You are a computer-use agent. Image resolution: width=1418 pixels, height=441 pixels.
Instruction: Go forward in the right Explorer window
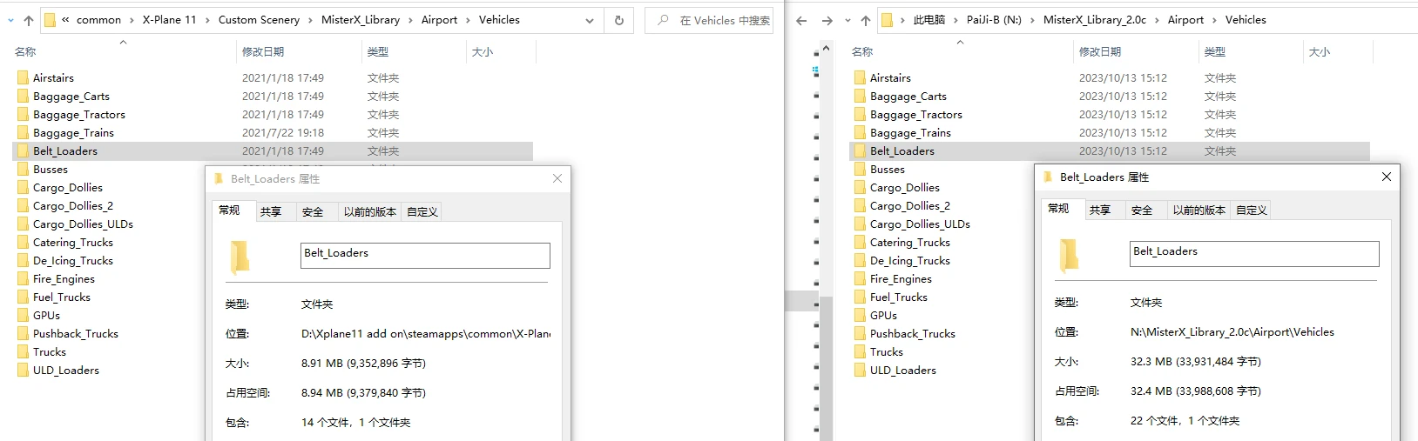tap(827, 20)
